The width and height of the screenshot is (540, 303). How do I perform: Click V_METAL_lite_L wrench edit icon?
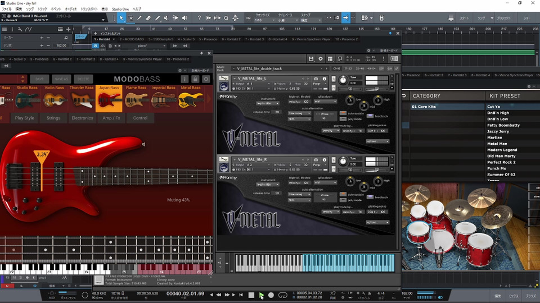pyautogui.click(x=223, y=78)
